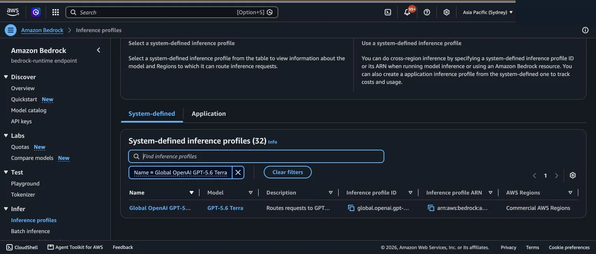Image resolution: width=596 pixels, height=254 pixels.
Task: Open Agent Toolkit for AWS
Action: 75,247
